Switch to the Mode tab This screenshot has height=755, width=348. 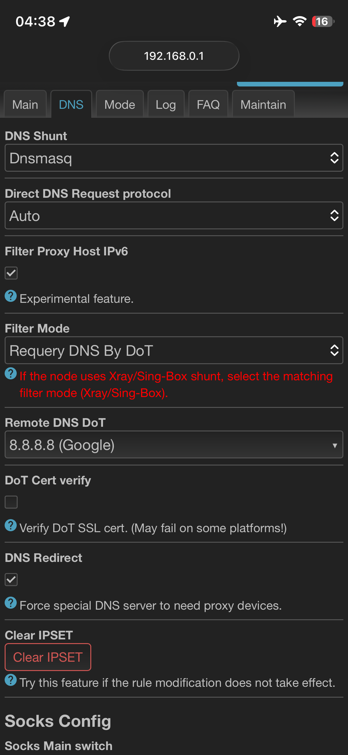tap(120, 105)
